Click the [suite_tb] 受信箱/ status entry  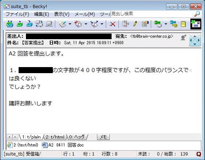tap(22, 154)
